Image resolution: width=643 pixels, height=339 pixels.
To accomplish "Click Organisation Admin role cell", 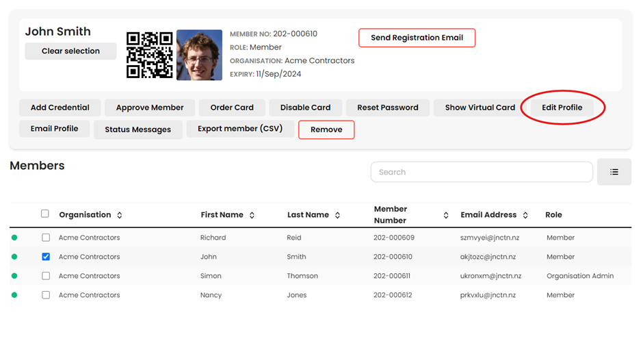I will coord(580,276).
